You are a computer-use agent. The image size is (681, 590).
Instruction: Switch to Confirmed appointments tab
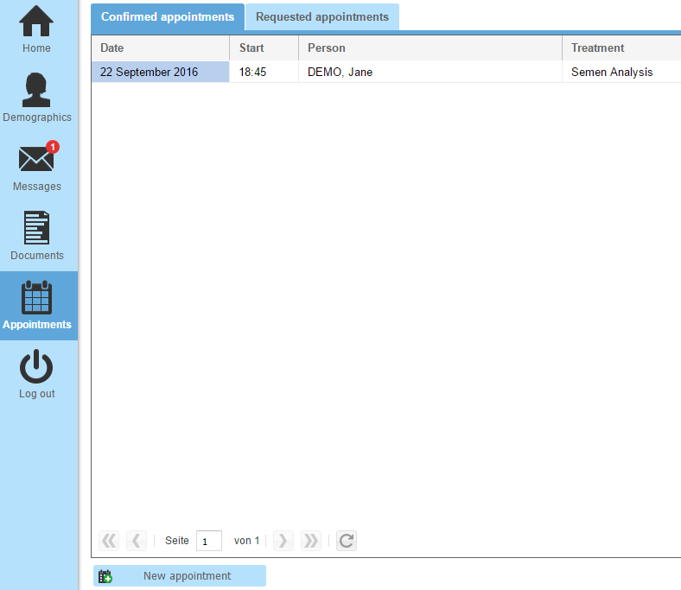pos(168,17)
